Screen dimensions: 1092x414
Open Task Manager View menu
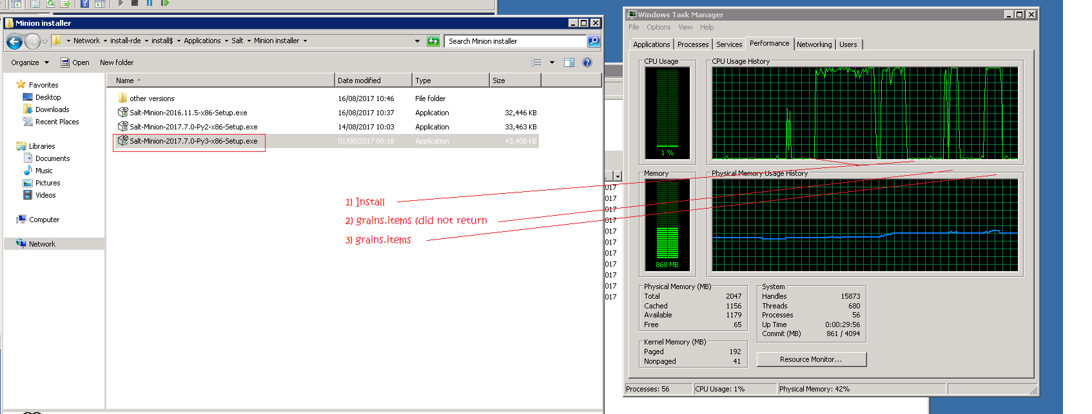tap(685, 27)
